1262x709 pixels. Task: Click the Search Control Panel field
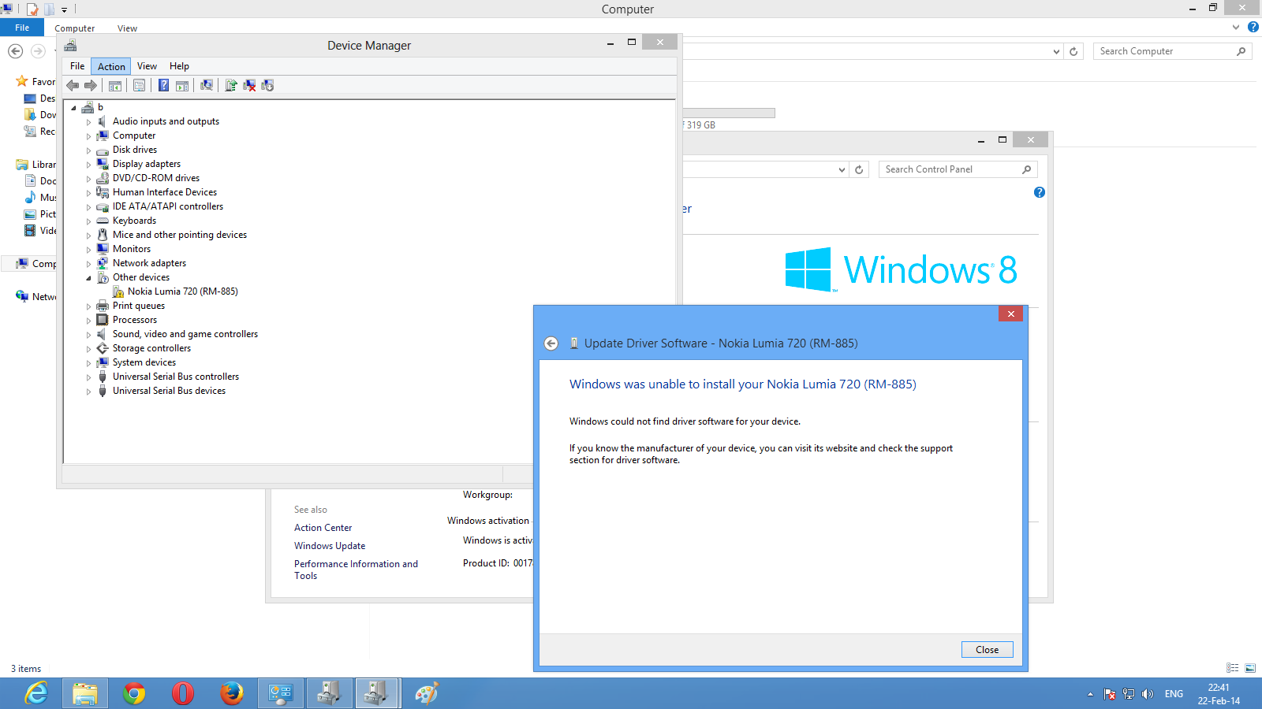(x=958, y=169)
